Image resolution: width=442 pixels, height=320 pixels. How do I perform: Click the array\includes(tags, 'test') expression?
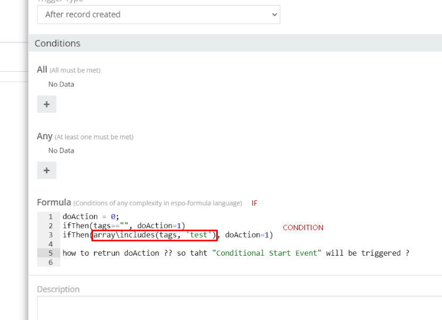(154, 235)
